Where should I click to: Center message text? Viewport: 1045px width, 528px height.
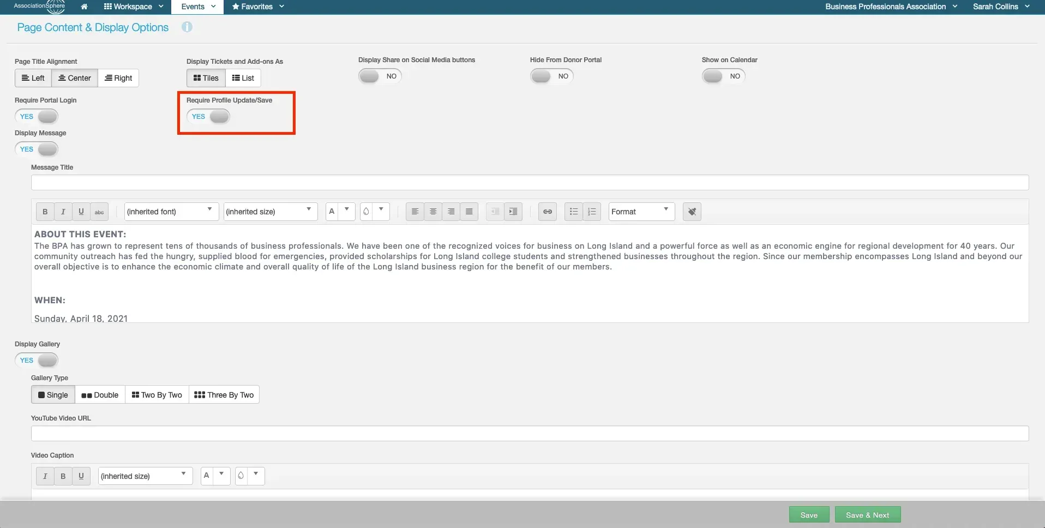[x=433, y=212]
